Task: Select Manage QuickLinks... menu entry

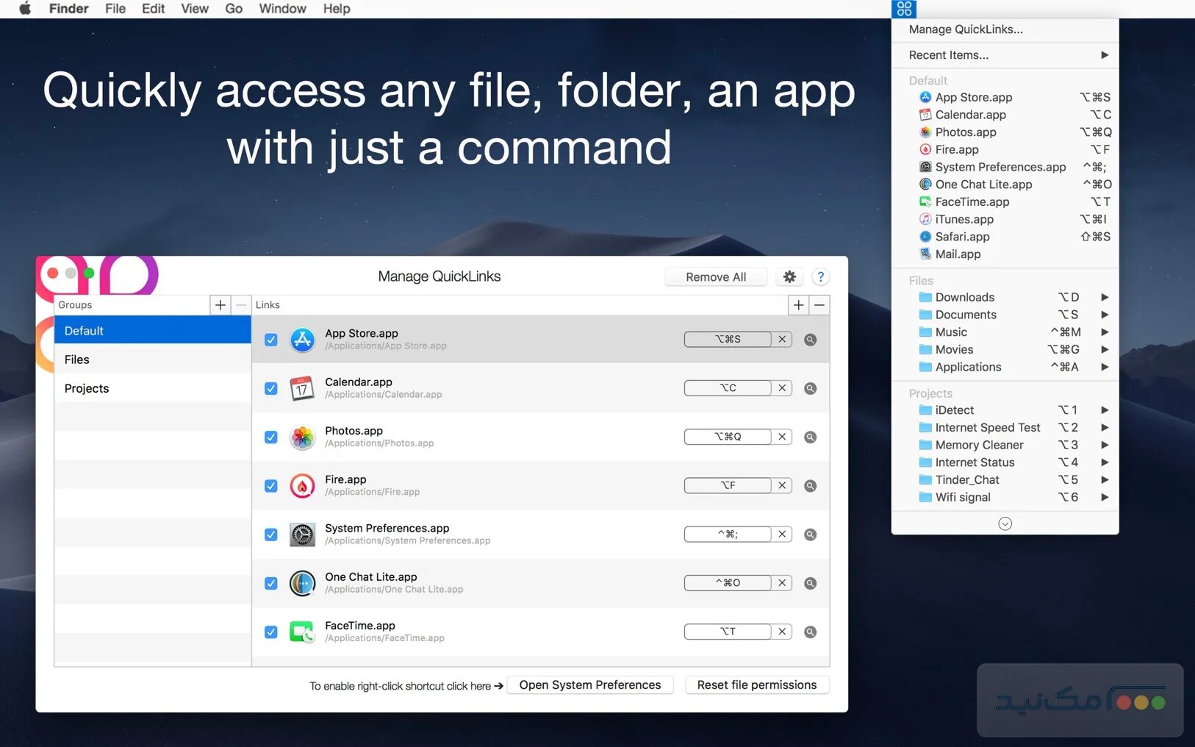Action: click(x=966, y=29)
